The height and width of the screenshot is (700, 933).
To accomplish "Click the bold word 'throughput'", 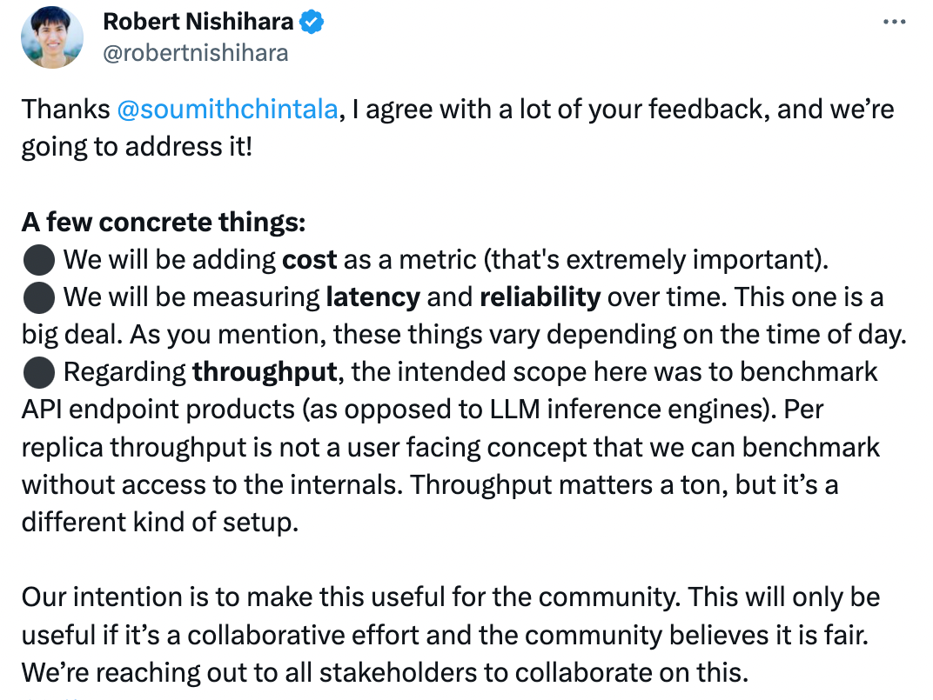I will (265, 372).
